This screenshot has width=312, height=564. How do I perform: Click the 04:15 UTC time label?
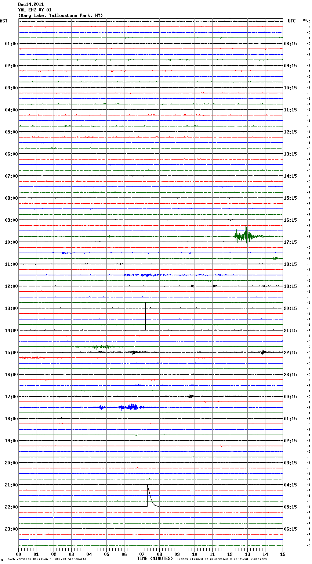pyautogui.click(x=290, y=485)
